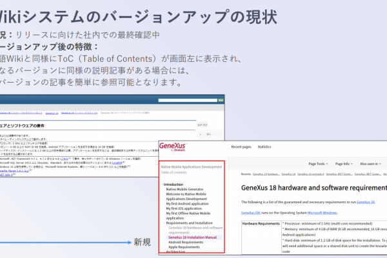Click the GeneXus 18 recent link
This screenshot has height=258, width=387.
click(x=288, y=174)
